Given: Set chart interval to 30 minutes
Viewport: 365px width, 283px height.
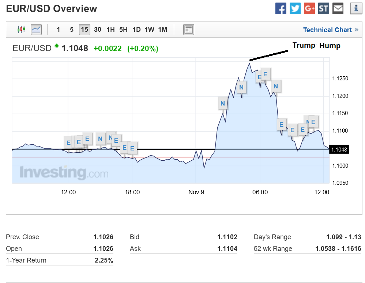Looking at the screenshot, I should [x=98, y=30].
